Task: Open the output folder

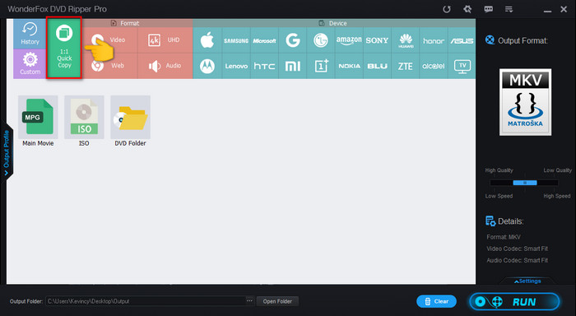Action: (x=277, y=301)
